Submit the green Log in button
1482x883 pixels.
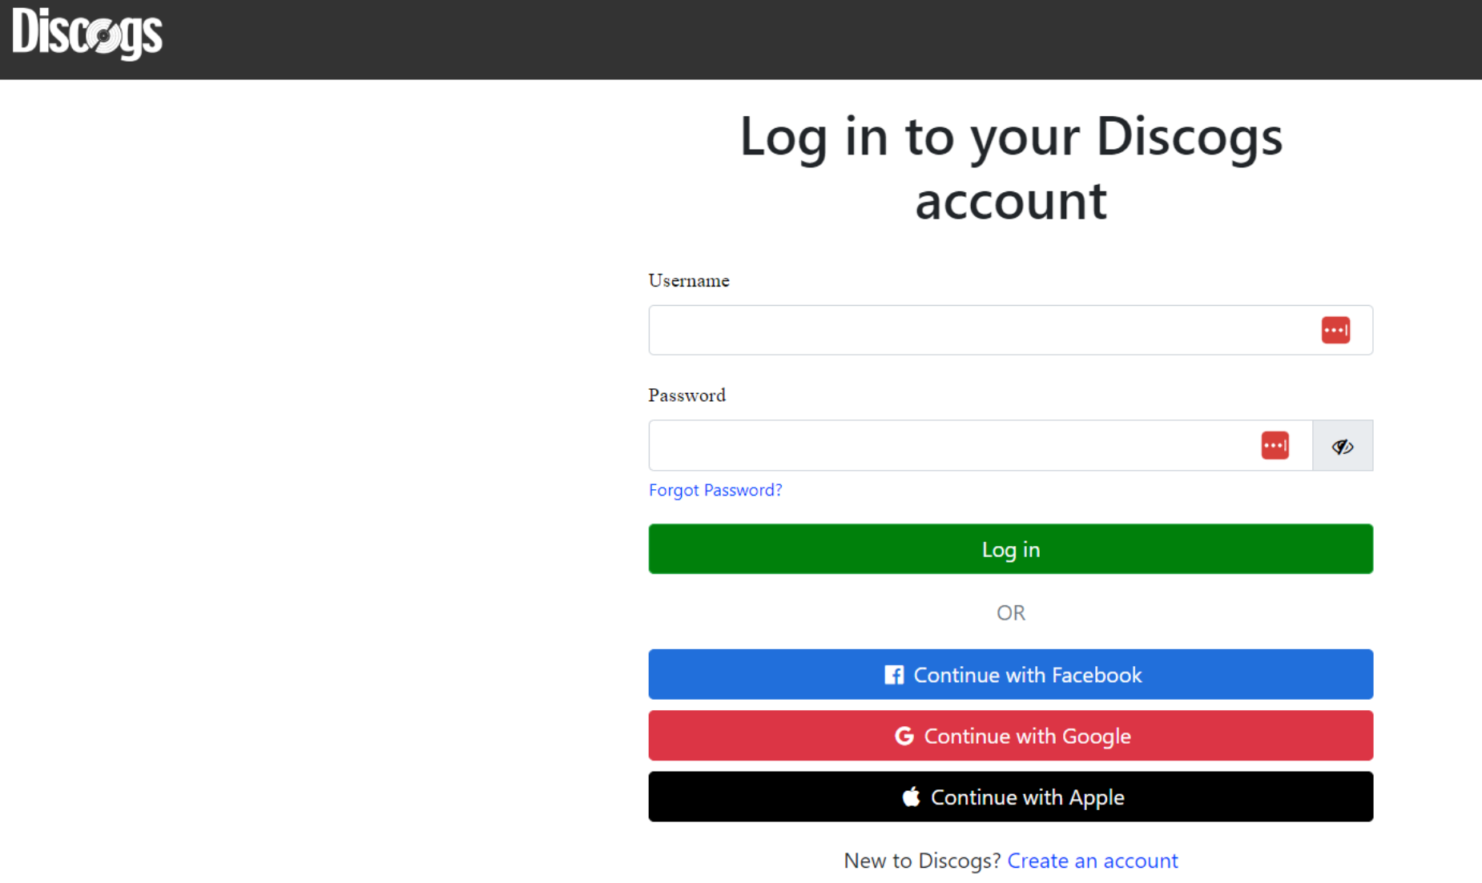point(1010,549)
